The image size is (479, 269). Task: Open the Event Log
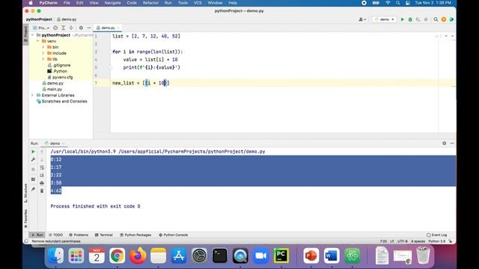tap(436, 235)
